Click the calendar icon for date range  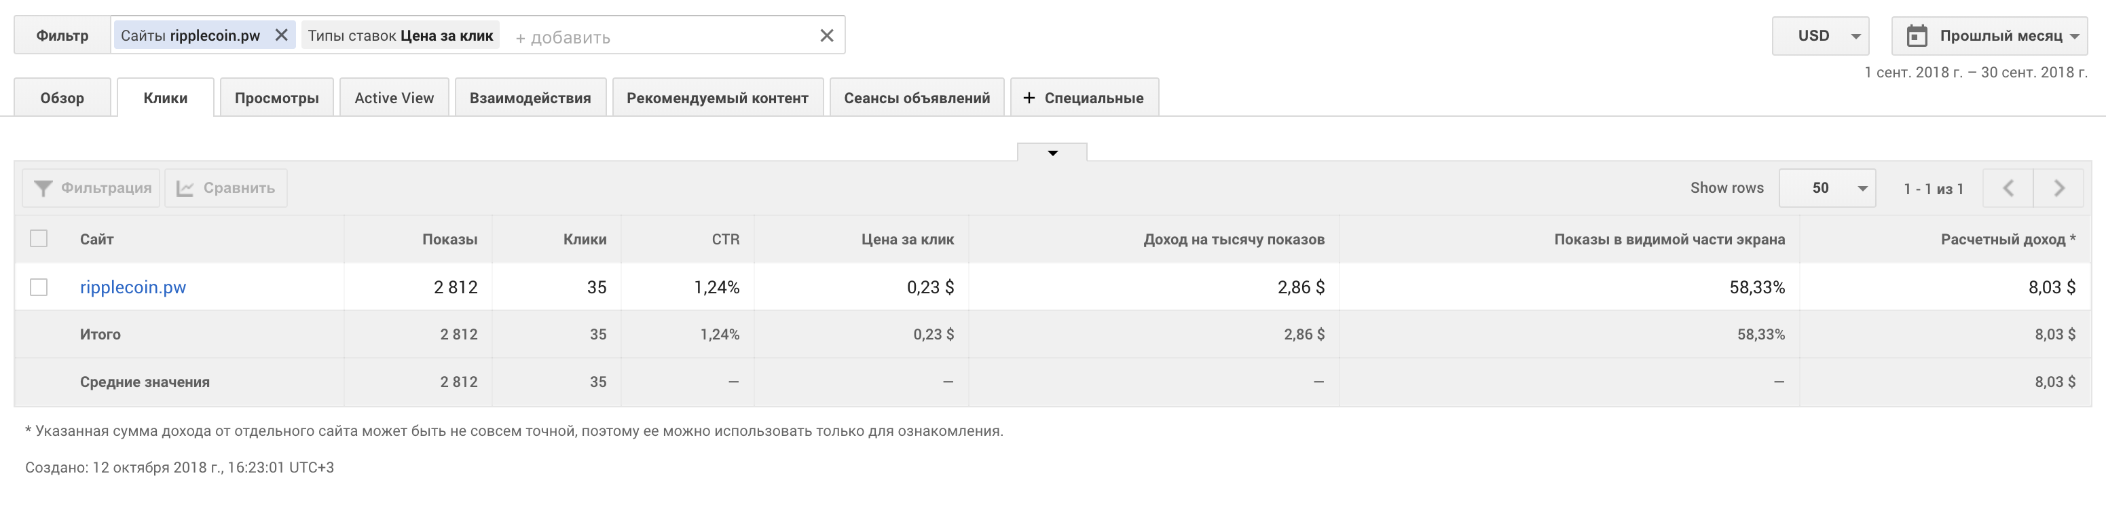click(1917, 36)
